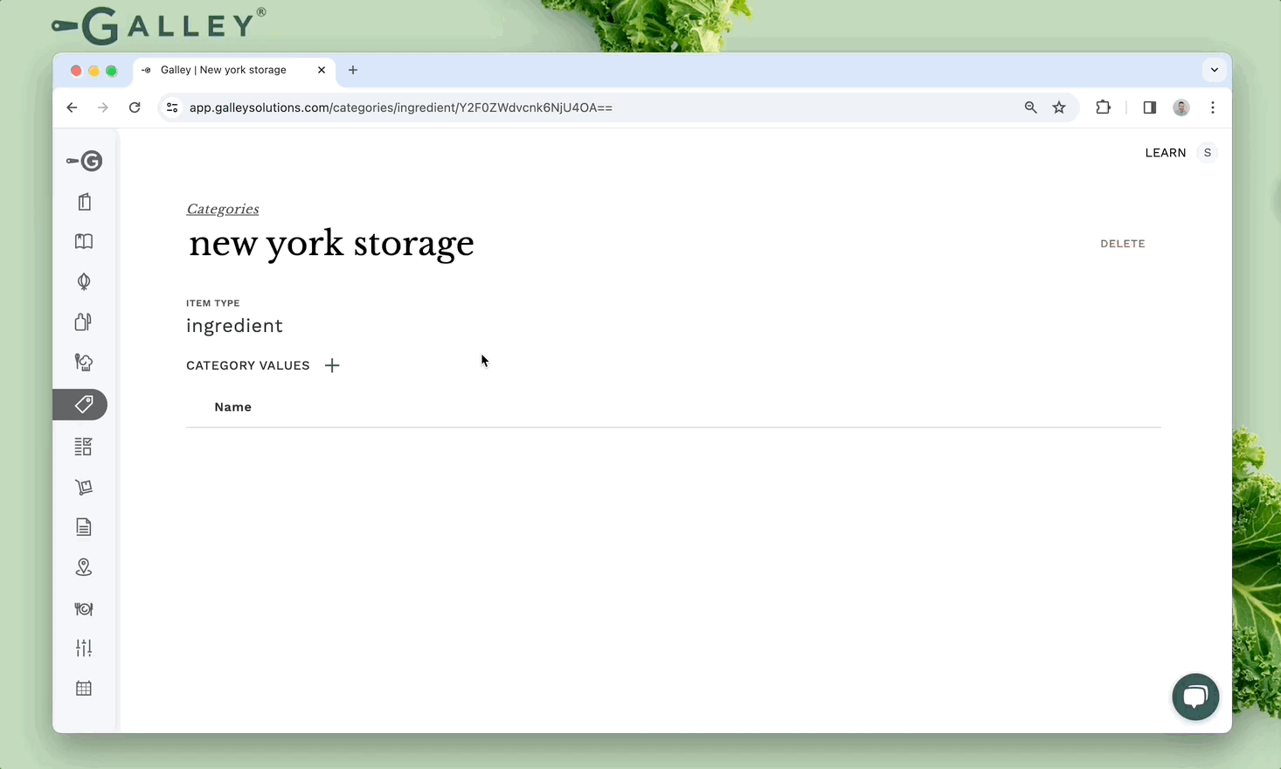The width and height of the screenshot is (1281, 769).
Task: Select the categories tag icon
Action: (x=84, y=405)
